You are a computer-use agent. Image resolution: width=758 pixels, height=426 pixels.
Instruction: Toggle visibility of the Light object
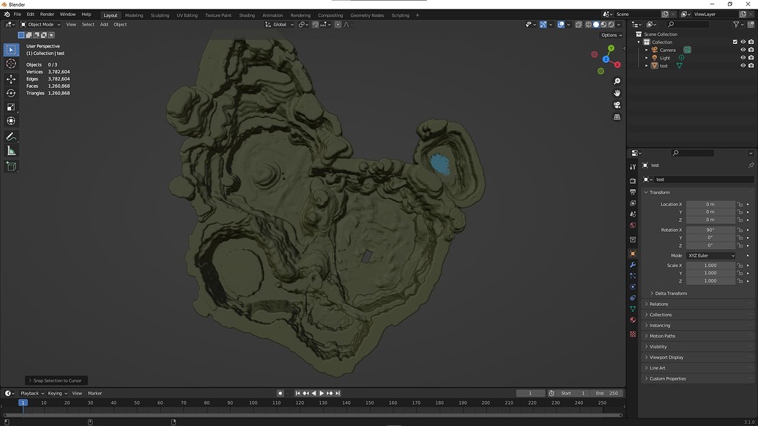pyautogui.click(x=743, y=57)
